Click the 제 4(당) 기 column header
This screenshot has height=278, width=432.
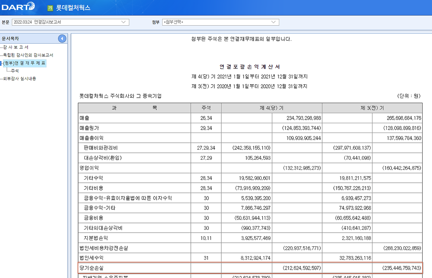(x=272, y=108)
